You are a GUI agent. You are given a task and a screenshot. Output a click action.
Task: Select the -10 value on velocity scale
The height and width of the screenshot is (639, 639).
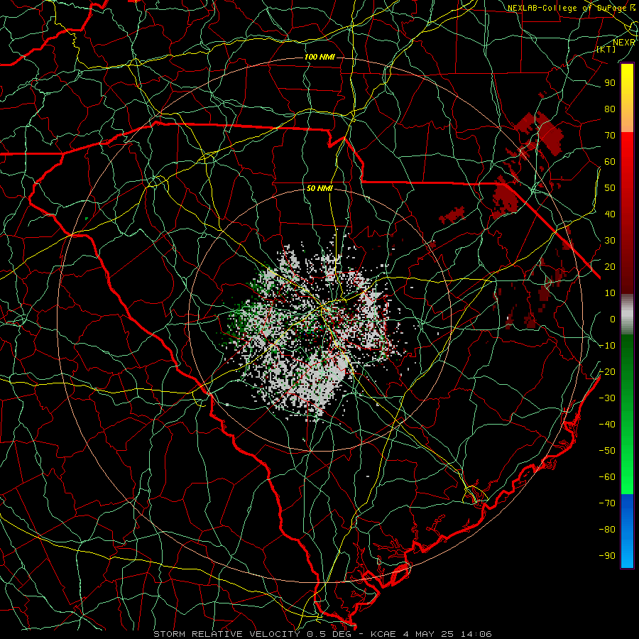tap(607, 346)
